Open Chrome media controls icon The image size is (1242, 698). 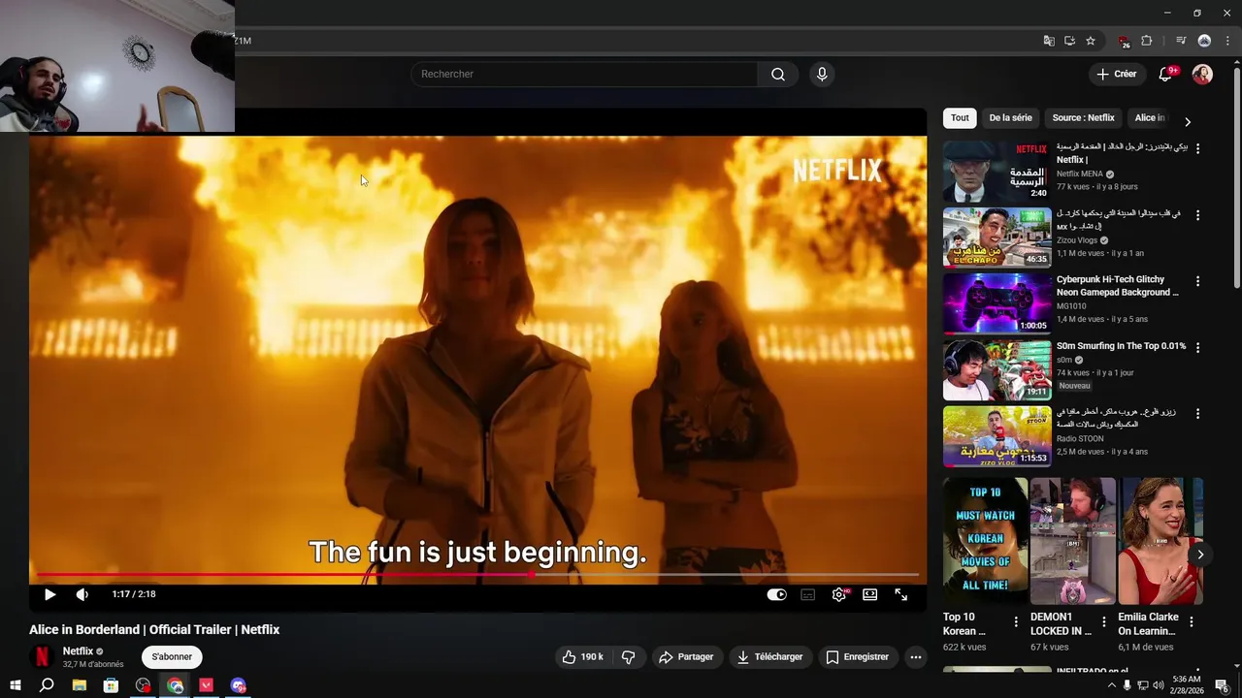(x=1181, y=41)
